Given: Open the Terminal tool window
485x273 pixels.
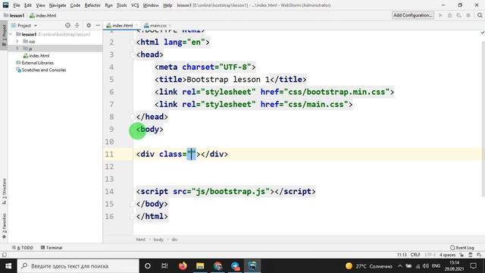Looking at the screenshot, I should (52, 248).
